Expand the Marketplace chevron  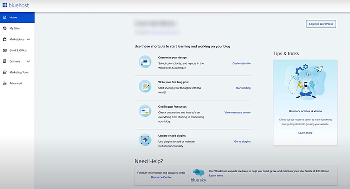[28, 39]
